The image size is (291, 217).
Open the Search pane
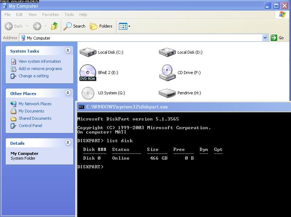click(74, 26)
